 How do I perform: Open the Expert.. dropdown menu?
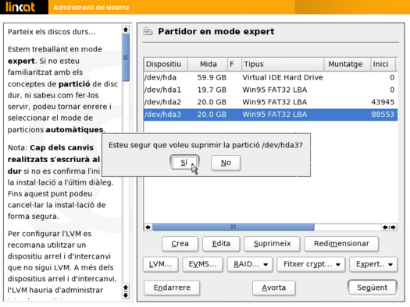[373, 264]
